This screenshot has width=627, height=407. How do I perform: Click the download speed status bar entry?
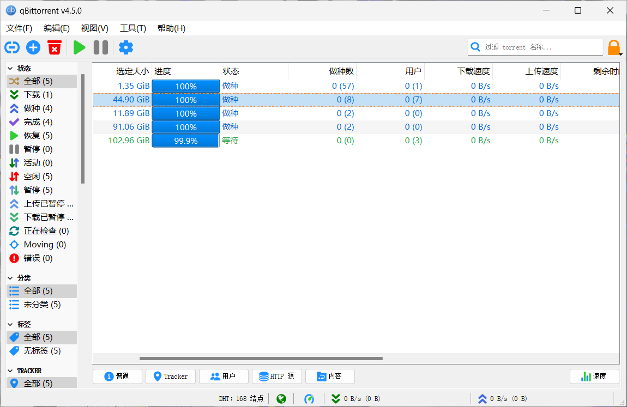(x=356, y=399)
